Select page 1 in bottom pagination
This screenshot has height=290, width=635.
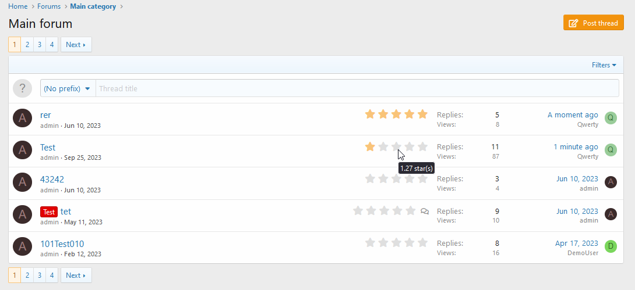coord(15,275)
